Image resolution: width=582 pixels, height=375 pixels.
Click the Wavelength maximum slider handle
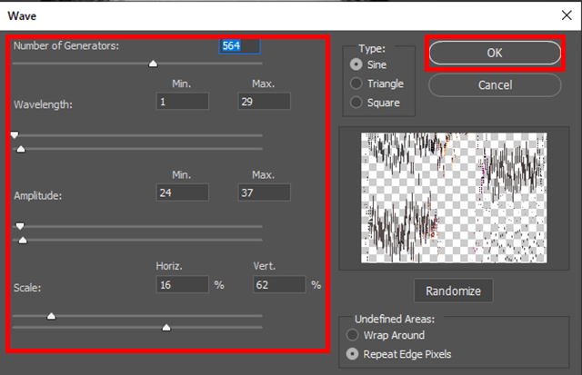(x=21, y=149)
